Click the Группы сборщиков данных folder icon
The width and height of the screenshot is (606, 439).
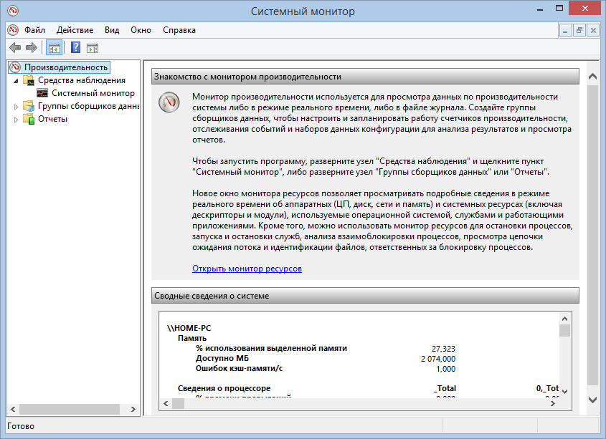tap(29, 106)
